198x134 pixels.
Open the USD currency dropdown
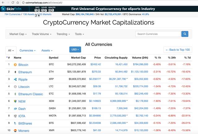point(75,50)
